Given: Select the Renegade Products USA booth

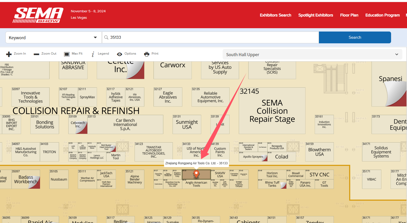Looking at the screenshot, I should 277,147.
